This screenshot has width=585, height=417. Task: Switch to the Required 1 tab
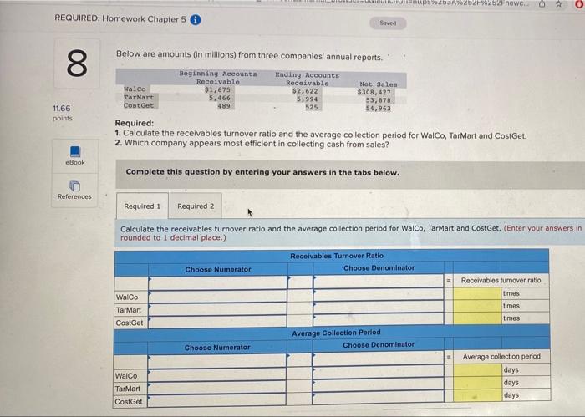pyautogui.click(x=142, y=206)
